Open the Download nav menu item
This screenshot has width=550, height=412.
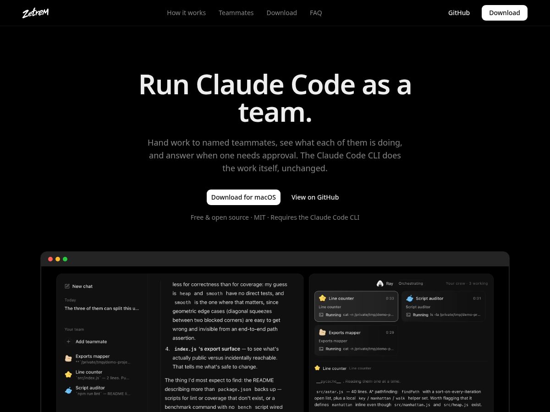[x=281, y=13]
